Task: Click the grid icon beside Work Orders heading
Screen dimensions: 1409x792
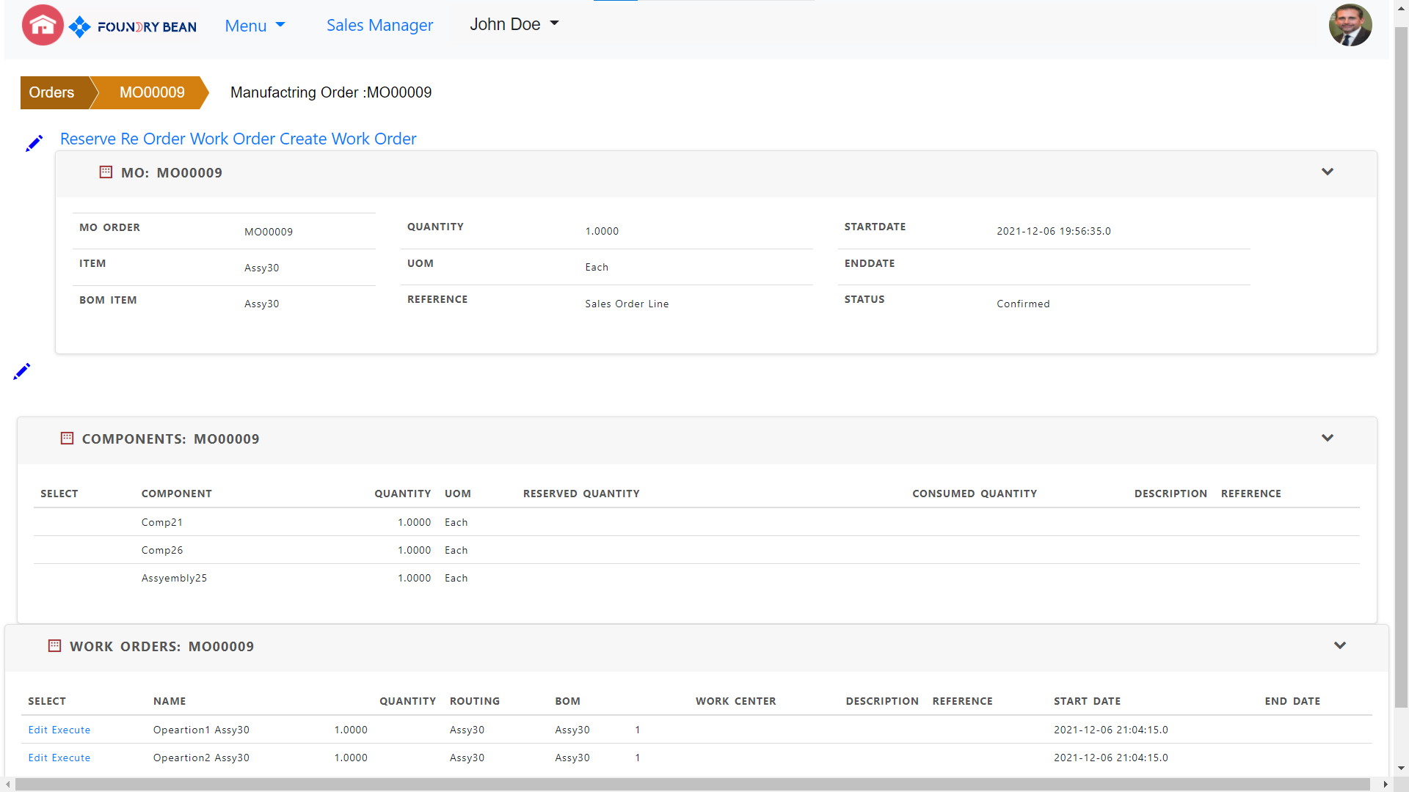Action: pyautogui.click(x=54, y=646)
